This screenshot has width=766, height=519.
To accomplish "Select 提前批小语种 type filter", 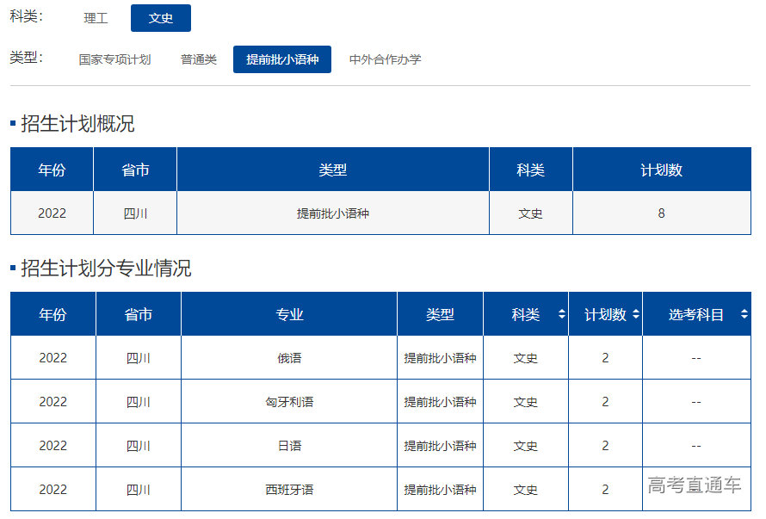I will pyautogui.click(x=282, y=59).
